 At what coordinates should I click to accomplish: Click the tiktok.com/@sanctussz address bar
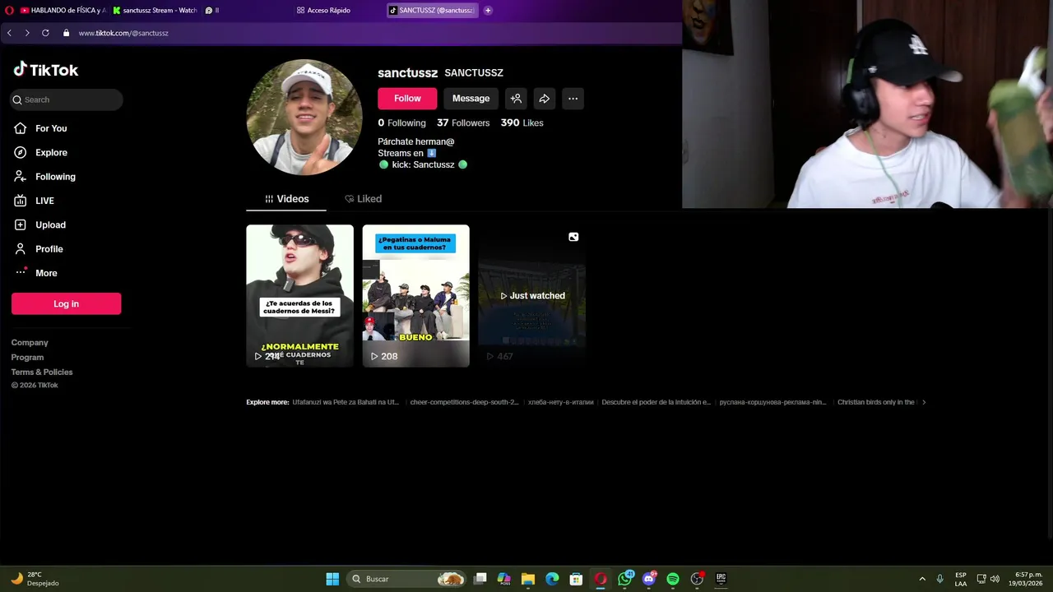point(123,33)
